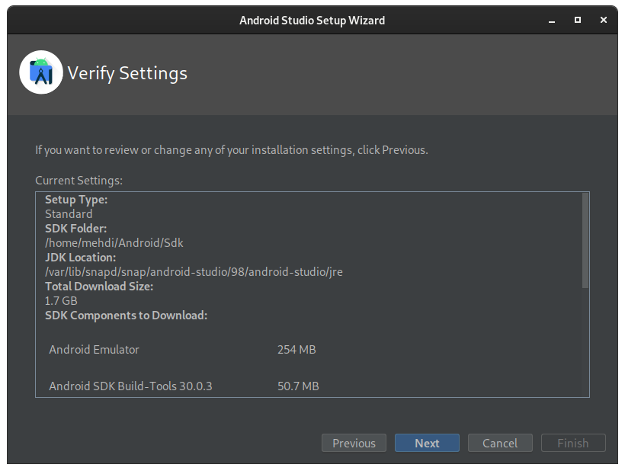Click the Android Studio logo icon
Image resolution: width=625 pixels, height=471 pixels.
coord(41,72)
